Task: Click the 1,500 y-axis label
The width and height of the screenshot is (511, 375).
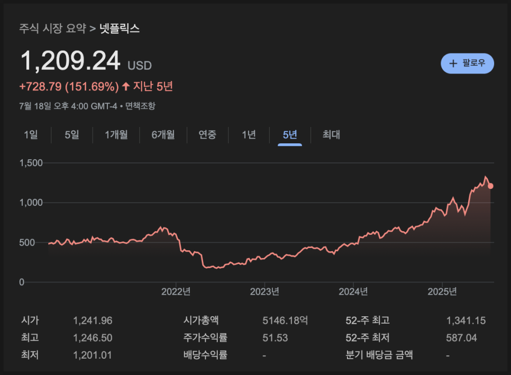Action: 31,163
